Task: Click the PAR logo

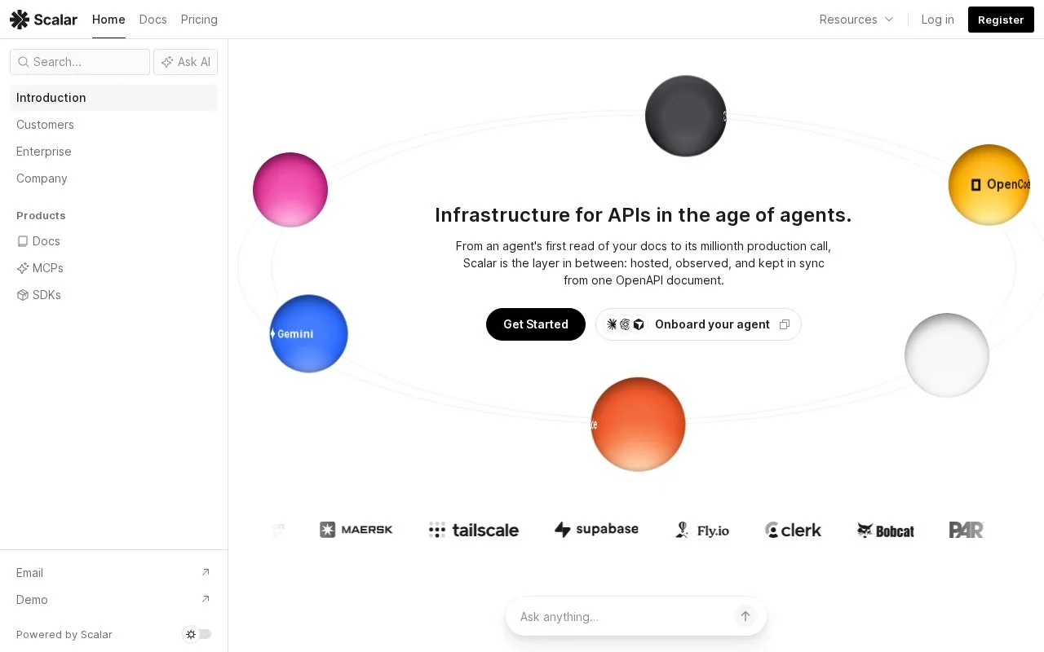Action: [967, 531]
